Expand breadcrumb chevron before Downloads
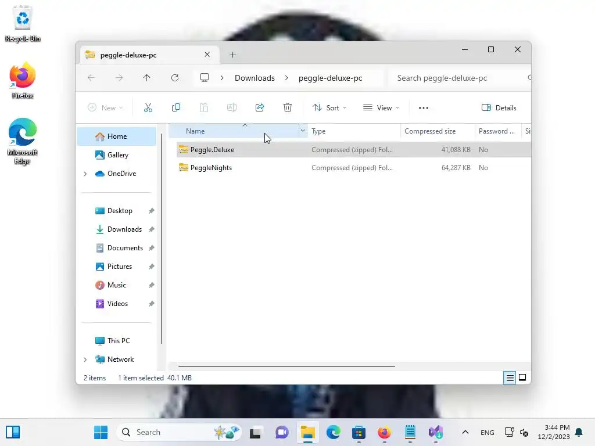Image resolution: width=595 pixels, height=446 pixels. coord(222,78)
